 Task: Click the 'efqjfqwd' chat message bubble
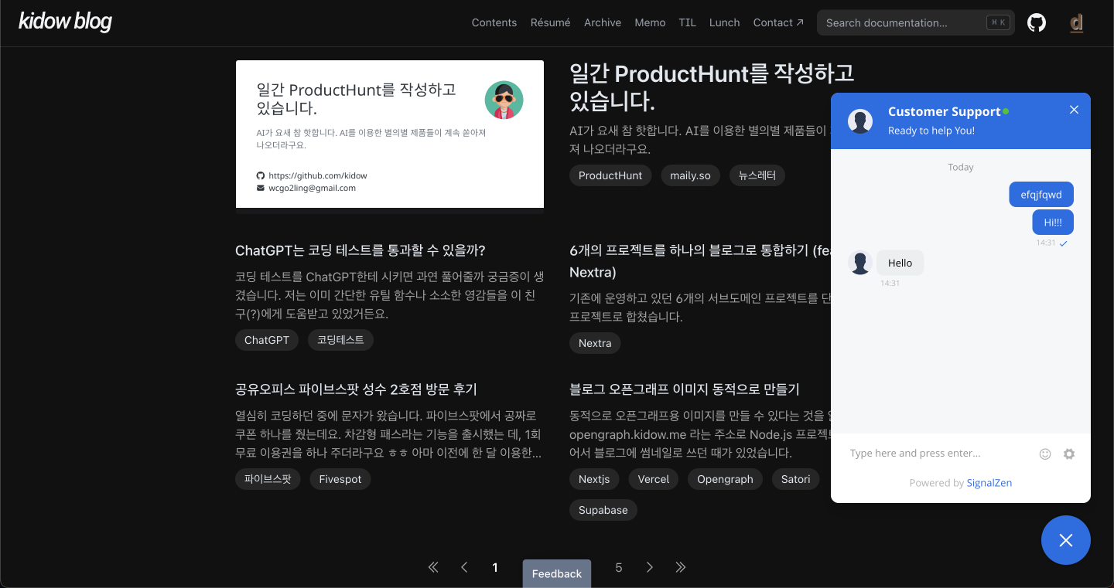click(1041, 195)
